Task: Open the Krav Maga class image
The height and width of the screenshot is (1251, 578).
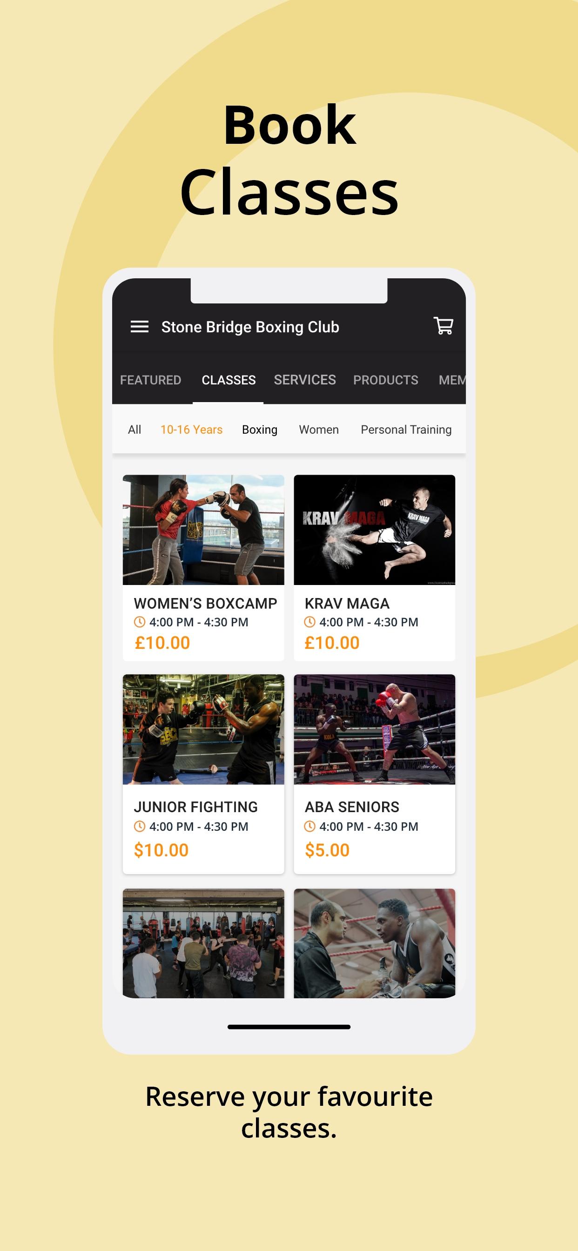Action: click(x=375, y=530)
